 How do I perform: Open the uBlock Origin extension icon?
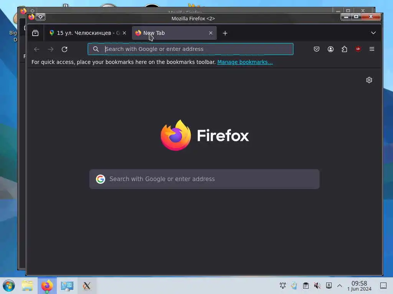[358, 49]
